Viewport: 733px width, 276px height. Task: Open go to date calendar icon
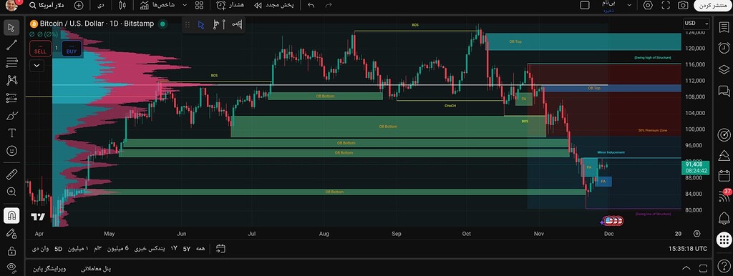(x=220, y=248)
